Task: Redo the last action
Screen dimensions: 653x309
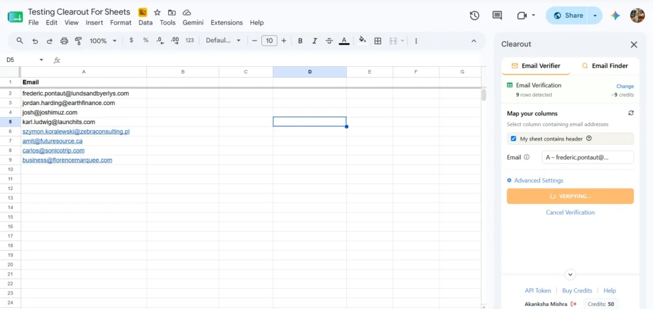Action: tap(49, 41)
